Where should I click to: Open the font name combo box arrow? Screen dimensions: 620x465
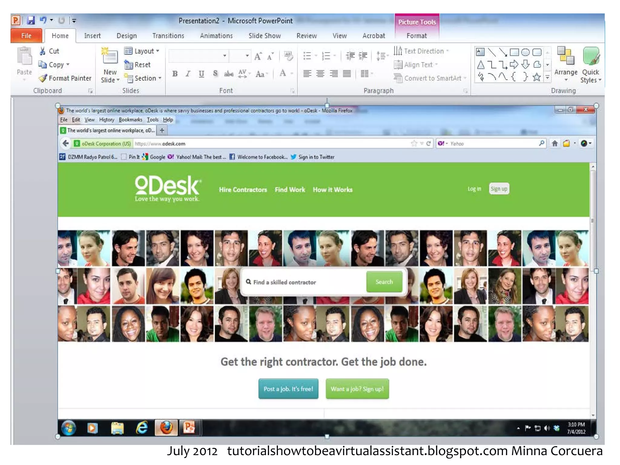pyautogui.click(x=225, y=56)
